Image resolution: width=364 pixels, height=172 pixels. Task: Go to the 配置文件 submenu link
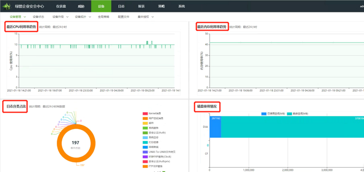[x=123, y=17]
